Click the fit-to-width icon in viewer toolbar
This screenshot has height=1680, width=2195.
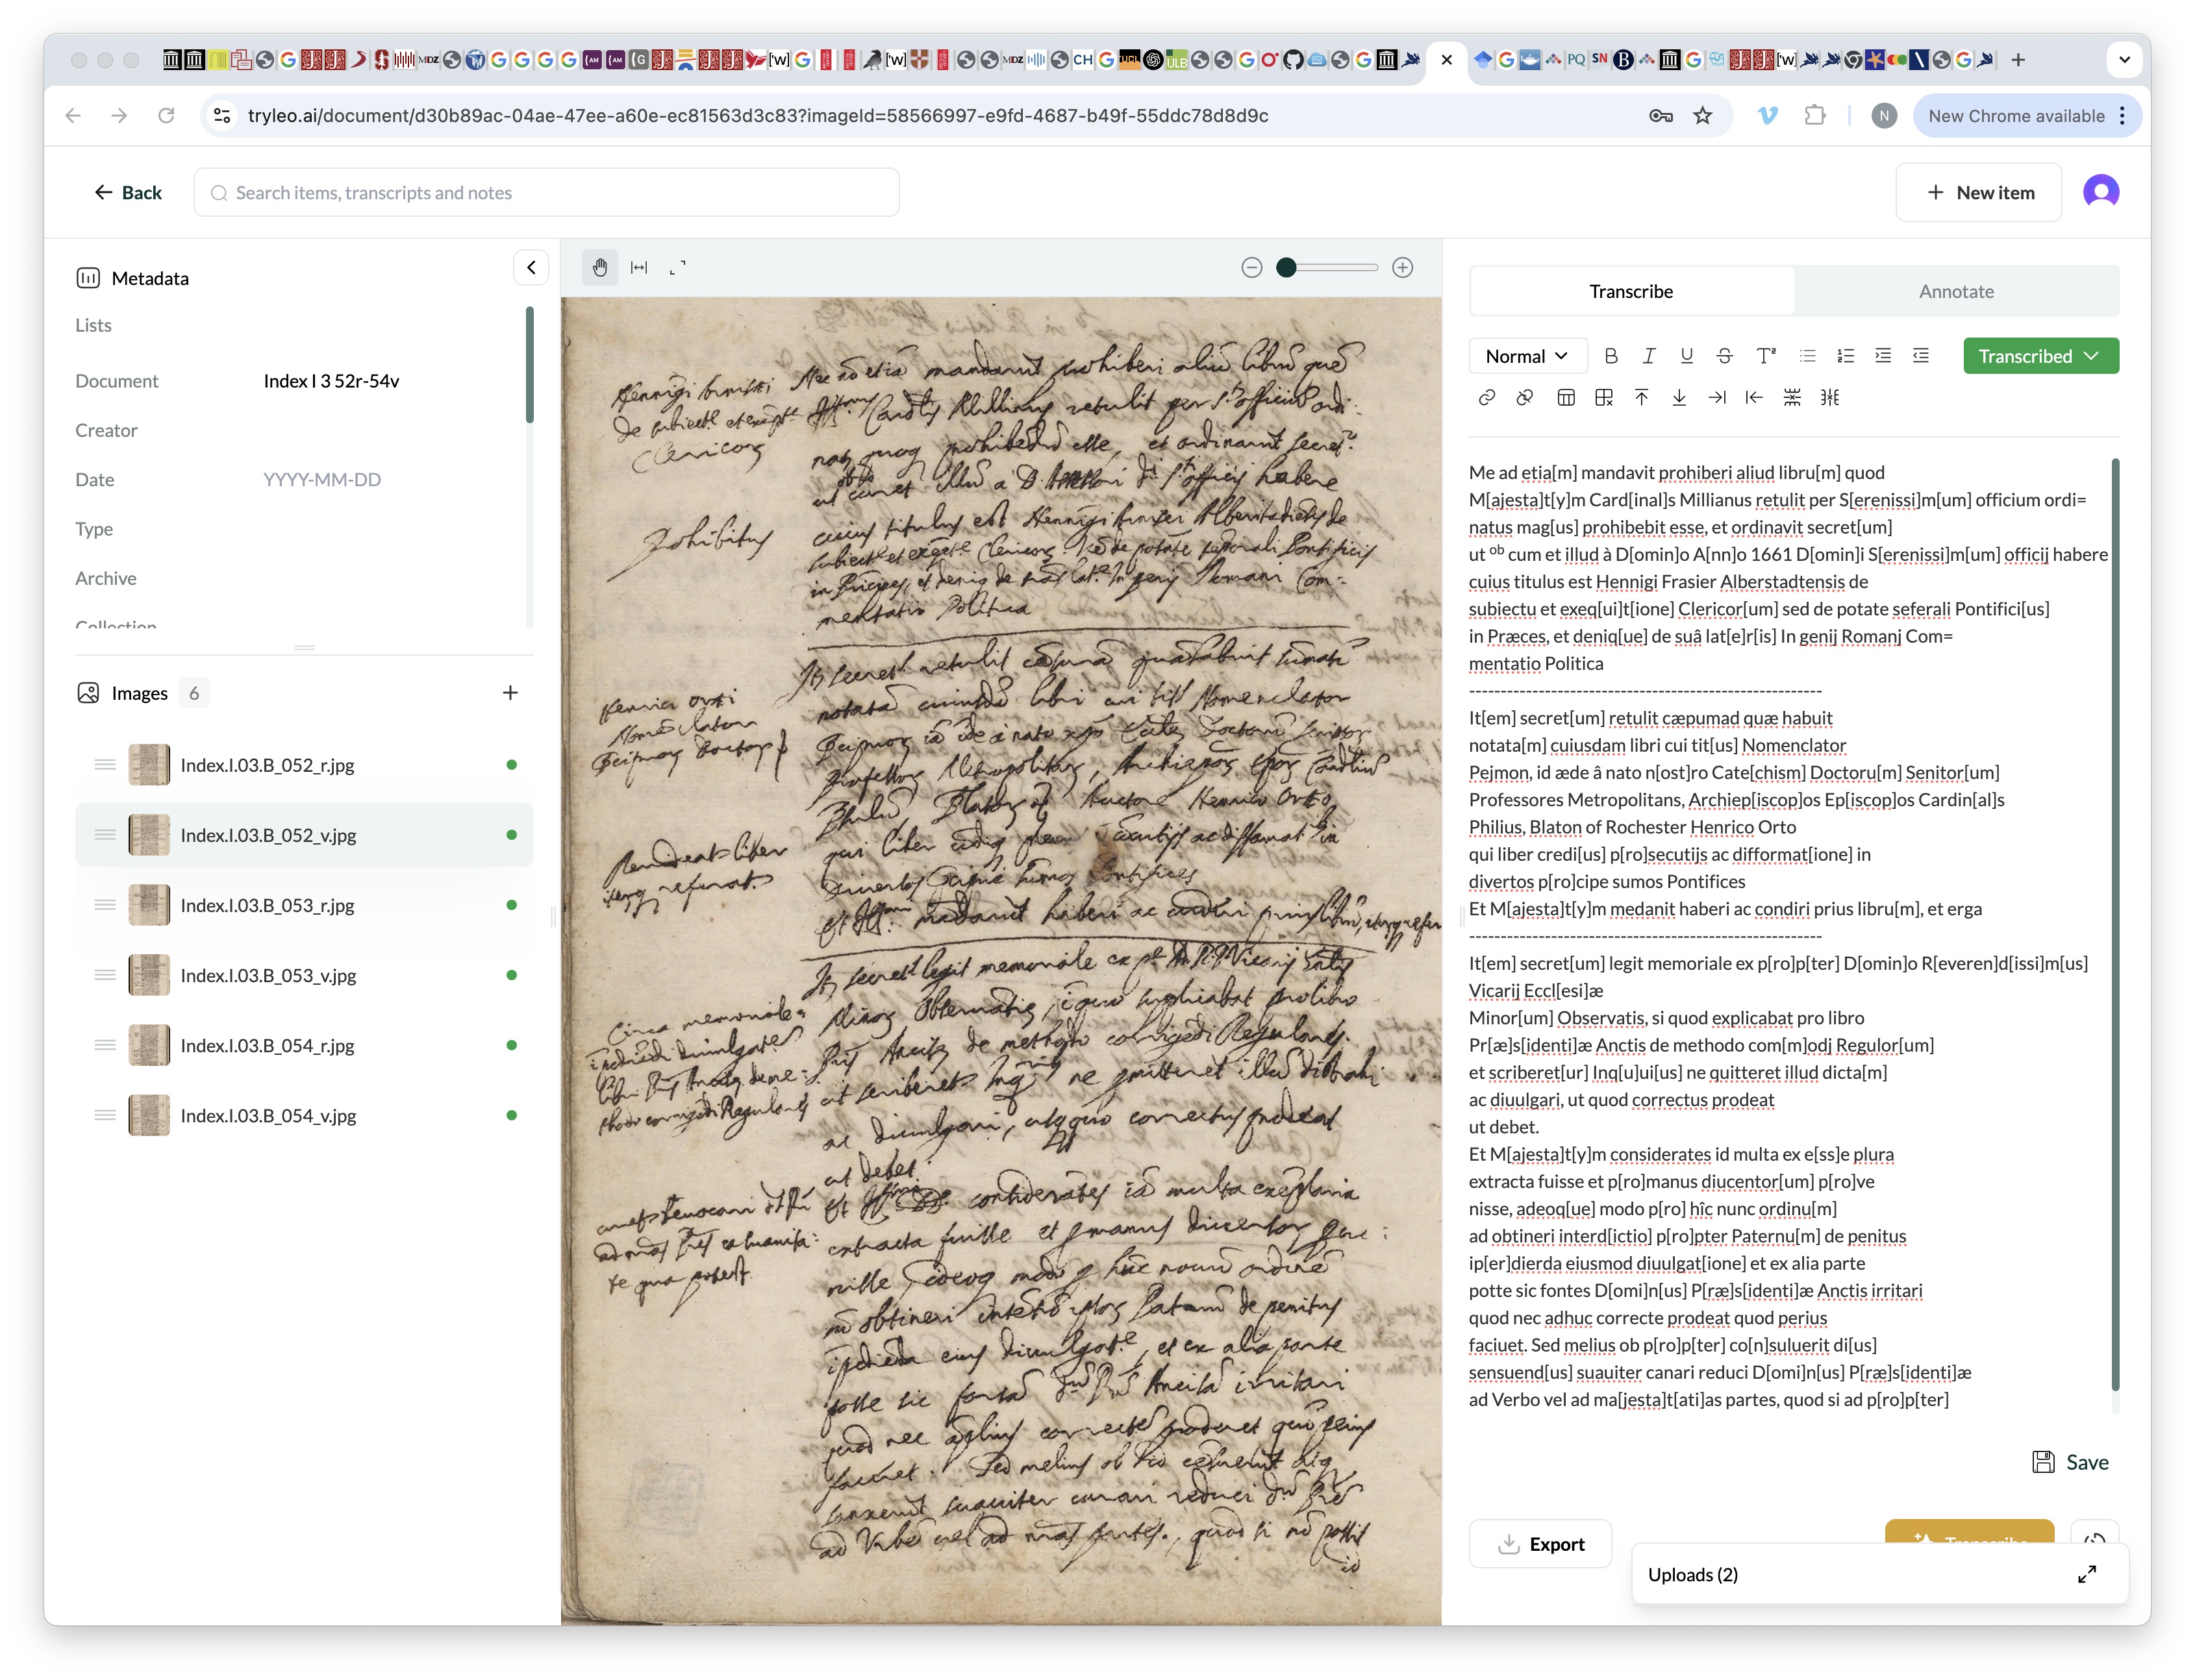click(x=638, y=267)
